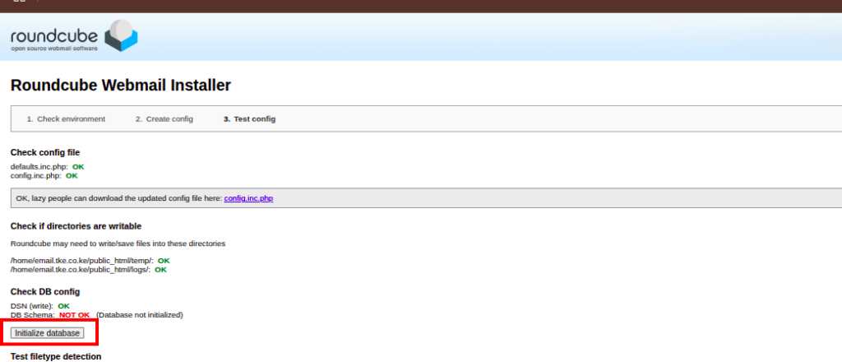Select the public_html/logs/ directory path

[x=80, y=270]
